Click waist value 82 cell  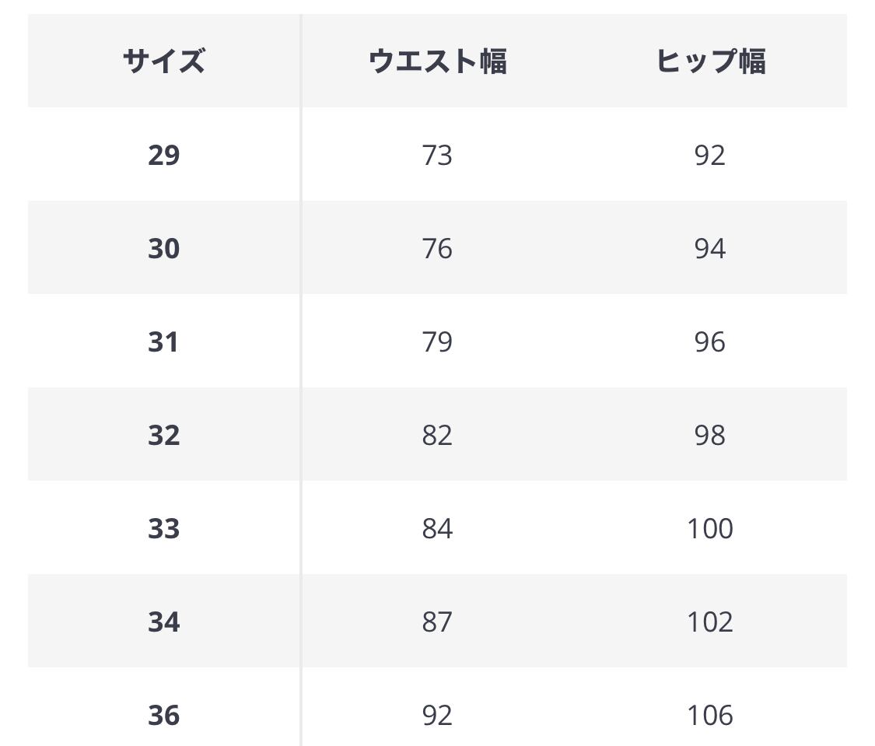pyautogui.click(x=437, y=435)
